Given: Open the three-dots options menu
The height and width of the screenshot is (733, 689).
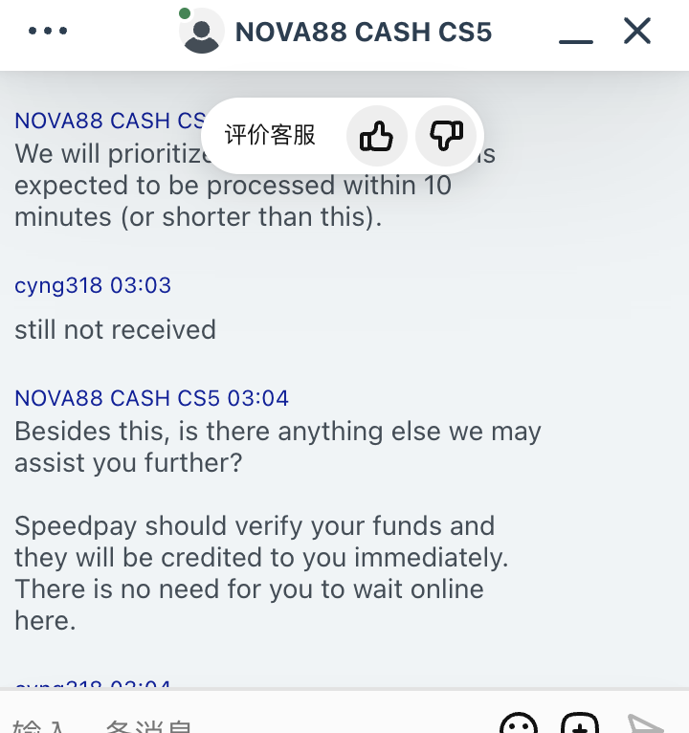Looking at the screenshot, I should [x=48, y=31].
